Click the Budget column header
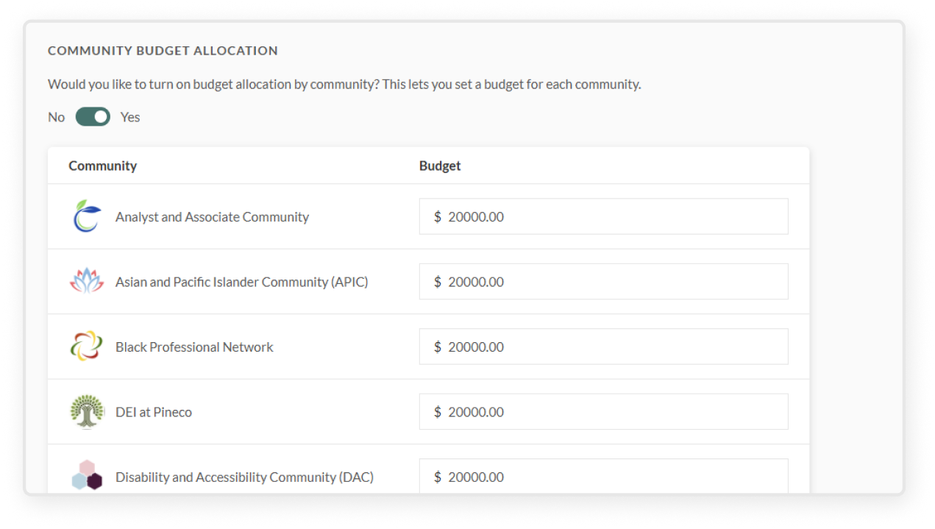935x529 pixels. click(x=440, y=166)
